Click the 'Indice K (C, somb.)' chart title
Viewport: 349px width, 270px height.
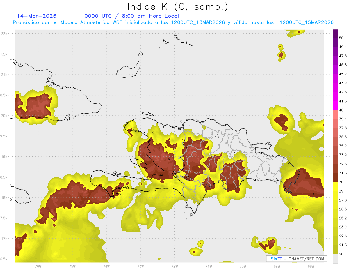(177, 7)
